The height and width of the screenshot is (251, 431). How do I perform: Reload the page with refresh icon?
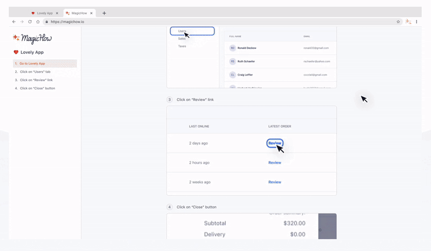click(30, 22)
